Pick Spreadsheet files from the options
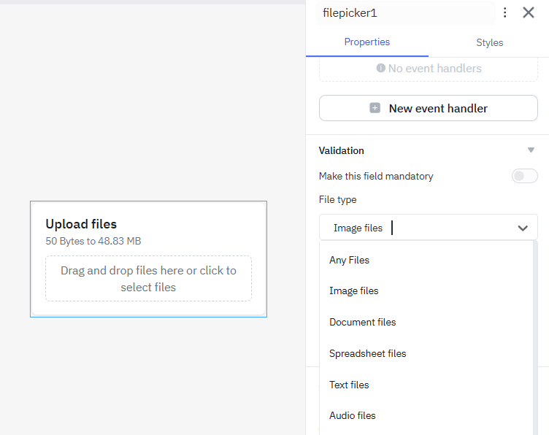This screenshot has width=549, height=435. [x=368, y=353]
